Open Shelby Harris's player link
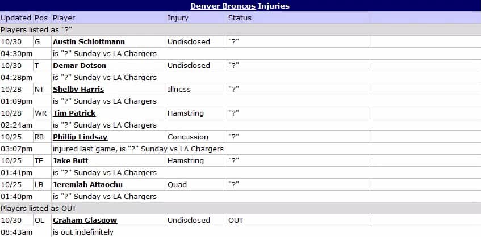Image resolution: width=481 pixels, height=237 pixels. 78,89
